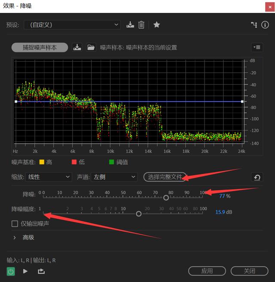The height and width of the screenshot is (282, 275).
Task: Toggle the green effect power button
Action: [x=11, y=271]
